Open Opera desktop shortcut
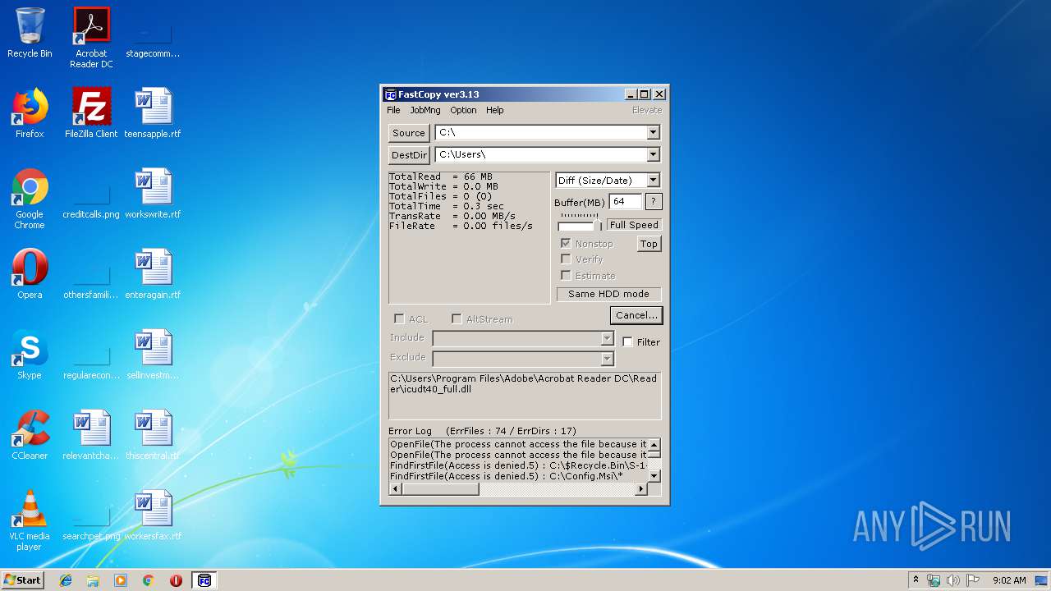Image resolution: width=1051 pixels, height=591 pixels. (30, 274)
